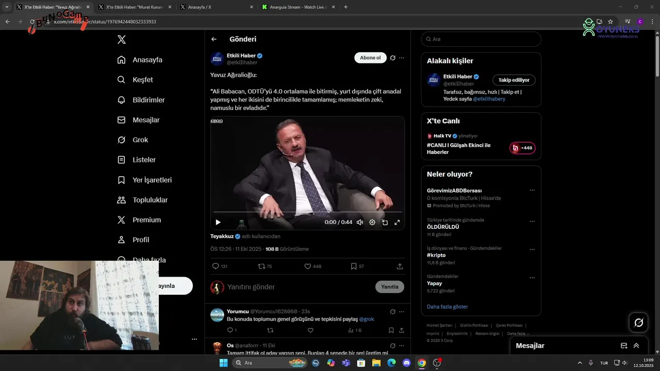This screenshot has height=371, width=660.
Task: Open options for ÖLDÜRÜLDÜ trend
Action: pos(532,222)
